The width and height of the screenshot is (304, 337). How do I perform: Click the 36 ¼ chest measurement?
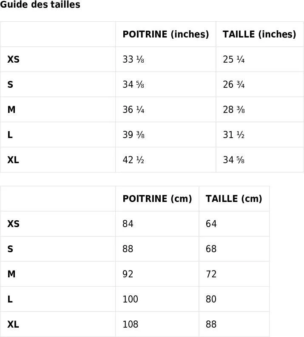(133, 109)
